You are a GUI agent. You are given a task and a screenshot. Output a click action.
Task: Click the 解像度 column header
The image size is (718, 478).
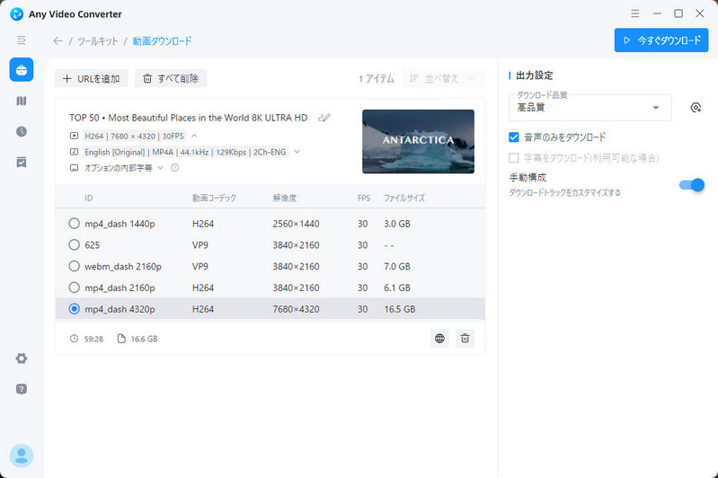click(x=285, y=199)
